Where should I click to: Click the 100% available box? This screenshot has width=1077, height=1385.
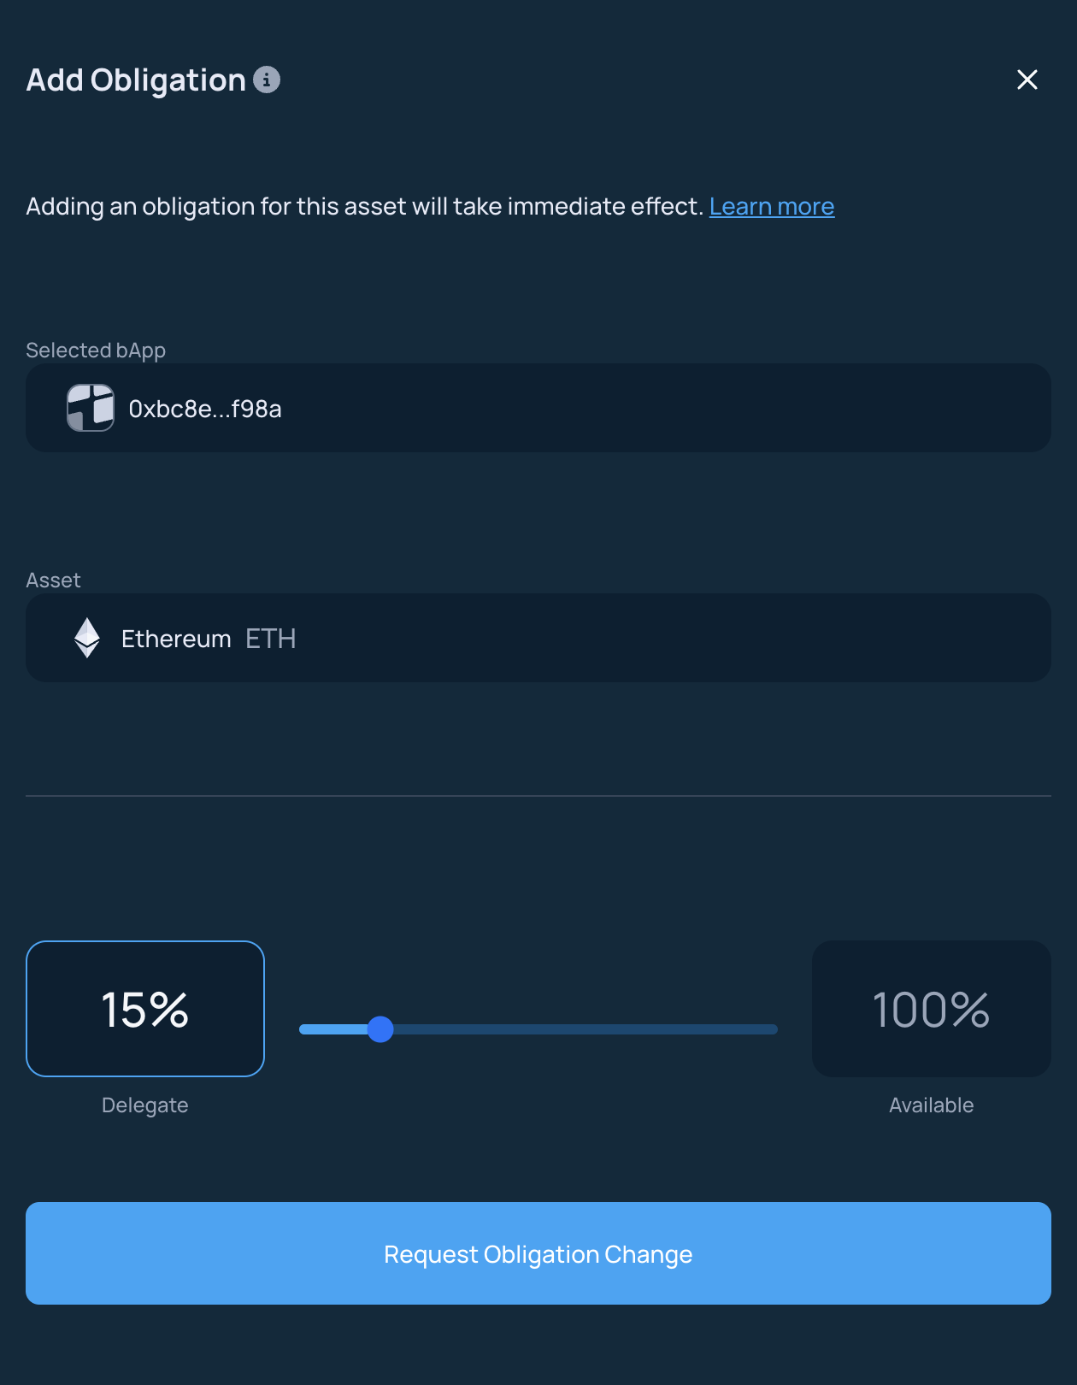coord(932,1009)
